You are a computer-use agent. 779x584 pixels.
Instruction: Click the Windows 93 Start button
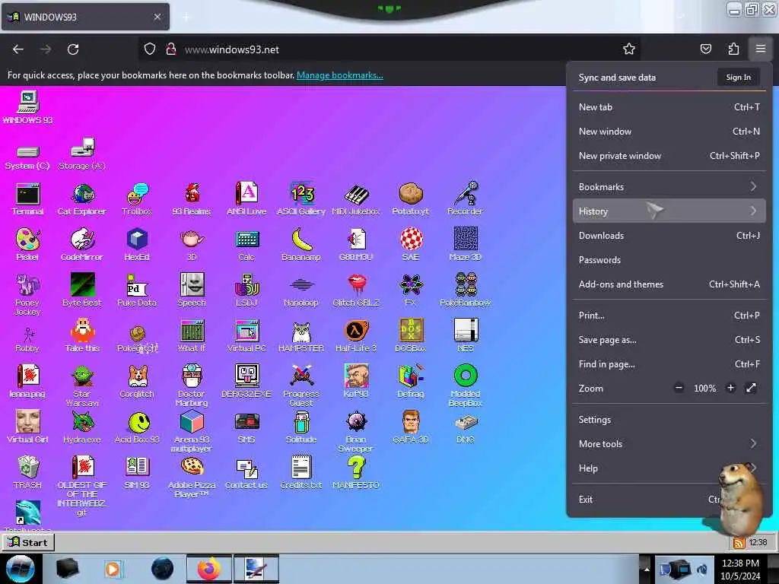[x=28, y=542]
